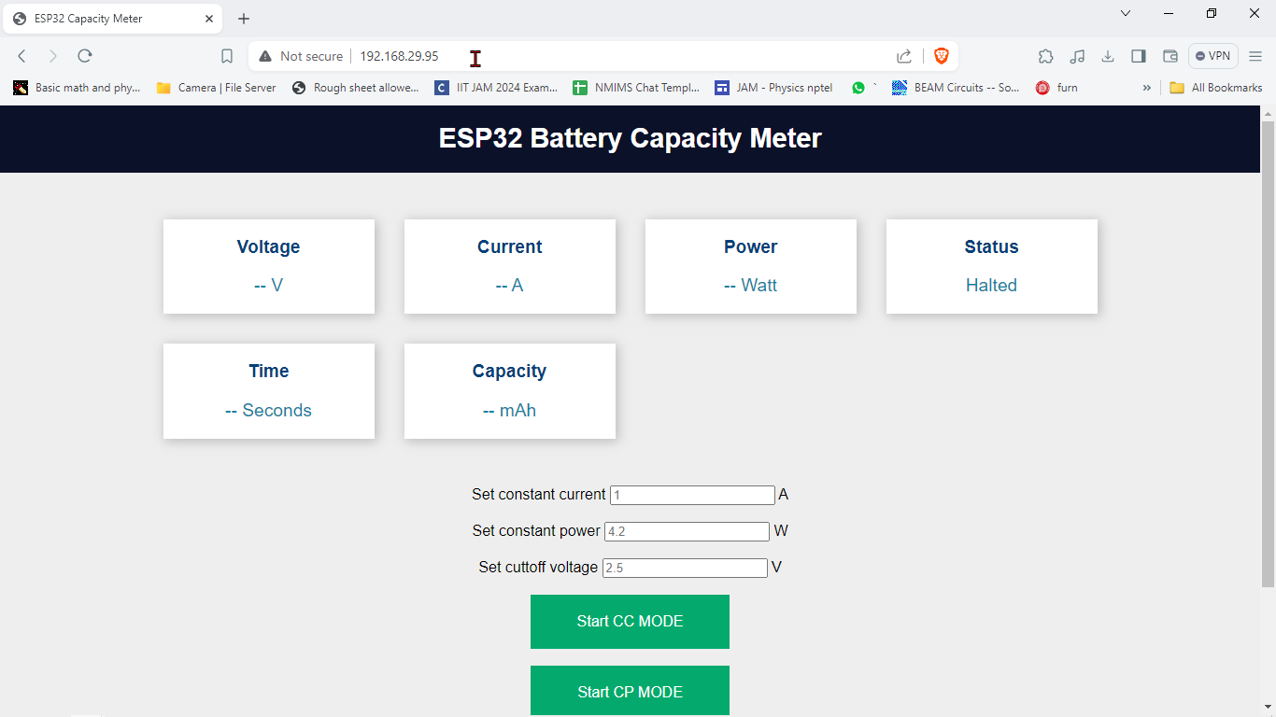Click the bookmark this page icon
1276x717 pixels.
click(227, 56)
